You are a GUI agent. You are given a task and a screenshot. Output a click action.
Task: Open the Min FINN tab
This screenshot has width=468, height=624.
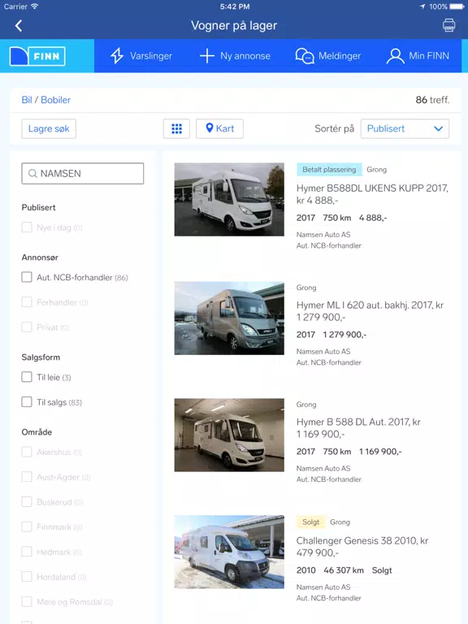pyautogui.click(x=418, y=56)
